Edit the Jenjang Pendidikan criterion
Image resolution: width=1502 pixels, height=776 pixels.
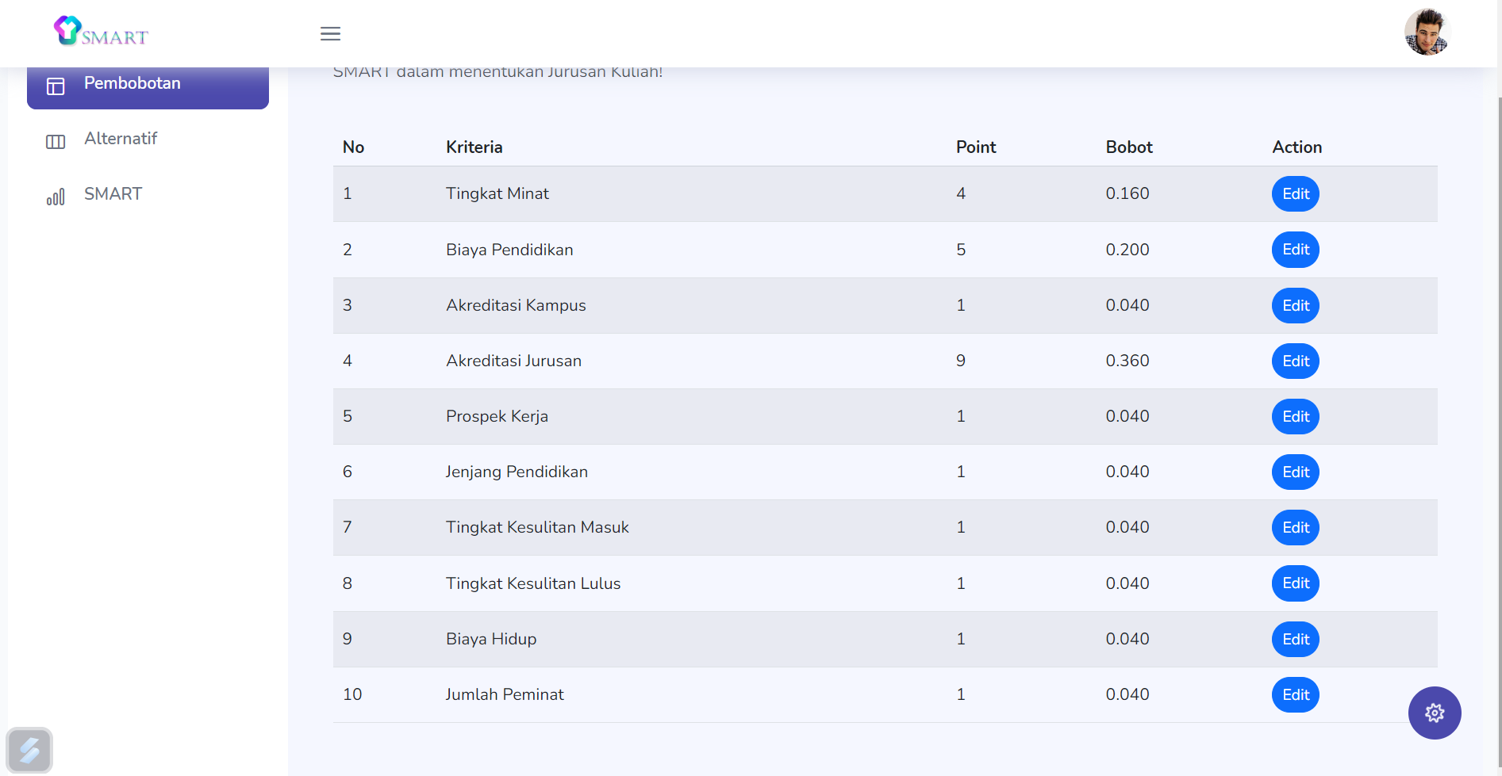[1295, 472]
